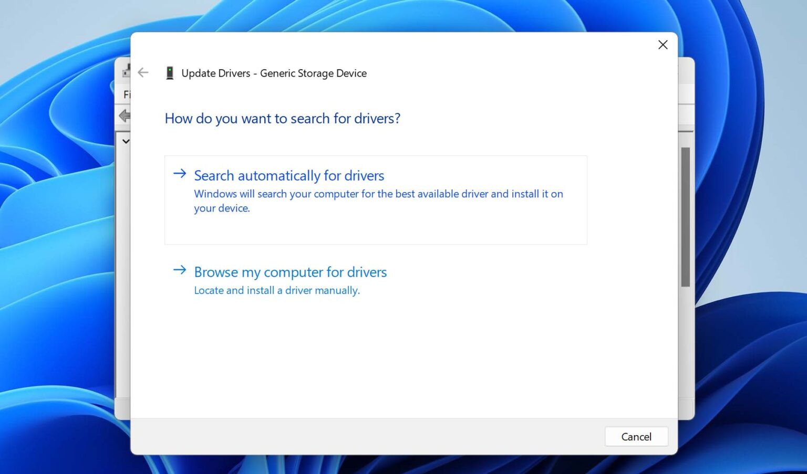Click the arrow beside Browse my computer for drivers

(179, 270)
